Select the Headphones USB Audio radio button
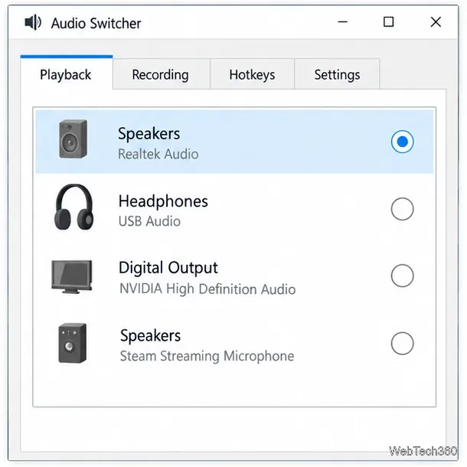This screenshot has height=467, width=467. (402, 209)
